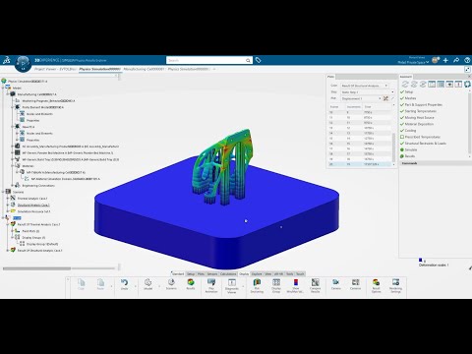The image size is (472, 354).
Task: Toggle the Prescribed Temperatures checkbox
Action: (402, 137)
